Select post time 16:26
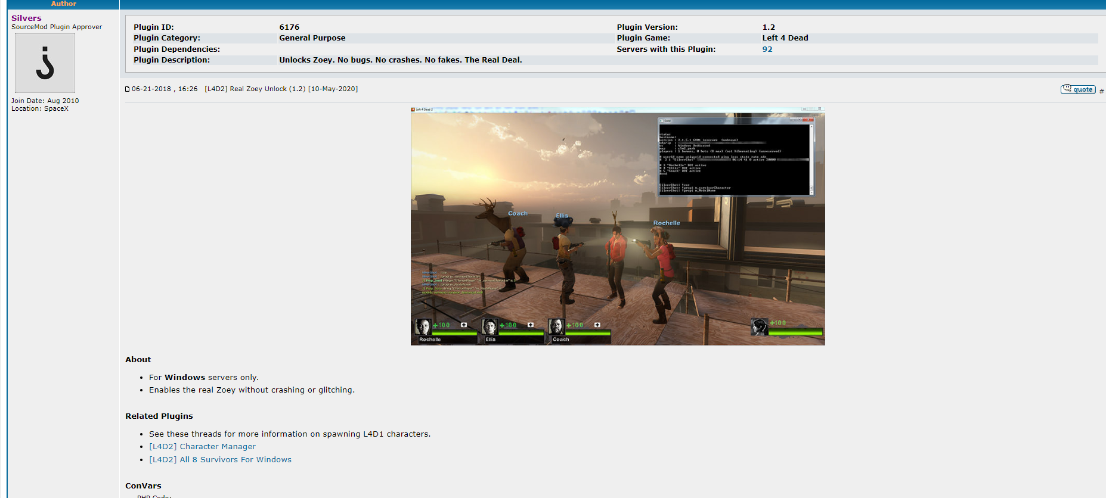 [188, 89]
